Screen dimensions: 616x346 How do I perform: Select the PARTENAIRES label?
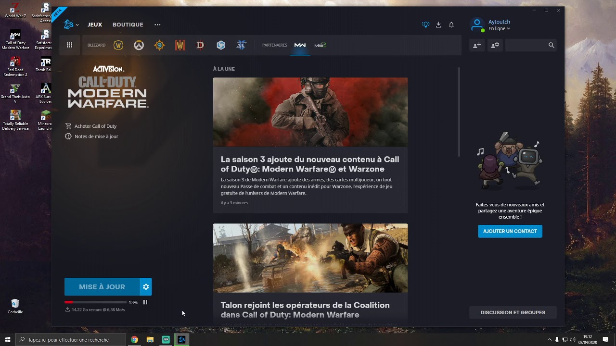pos(274,45)
